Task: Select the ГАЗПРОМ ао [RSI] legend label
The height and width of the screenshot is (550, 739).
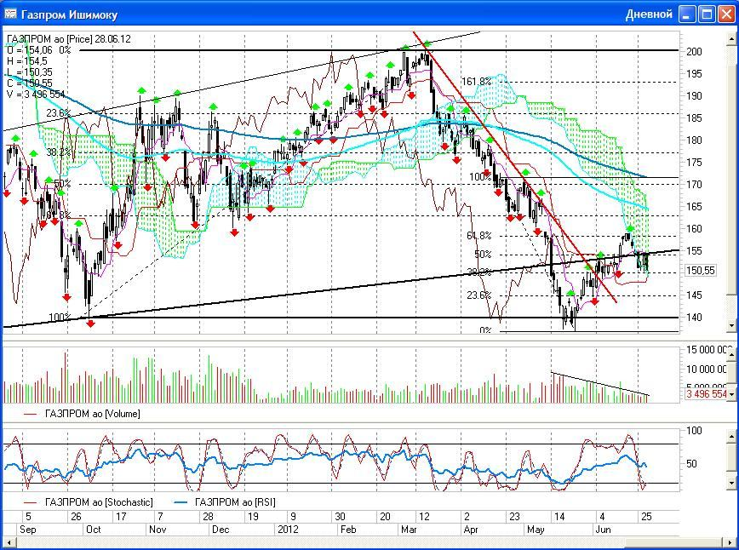Action: click(x=235, y=502)
